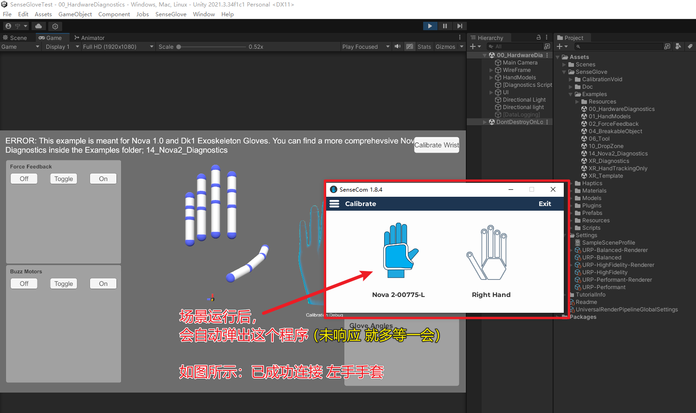Turn Force Feedback Off

coord(24,179)
